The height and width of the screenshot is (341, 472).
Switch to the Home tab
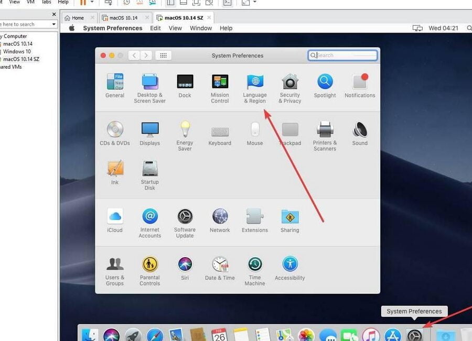point(78,18)
